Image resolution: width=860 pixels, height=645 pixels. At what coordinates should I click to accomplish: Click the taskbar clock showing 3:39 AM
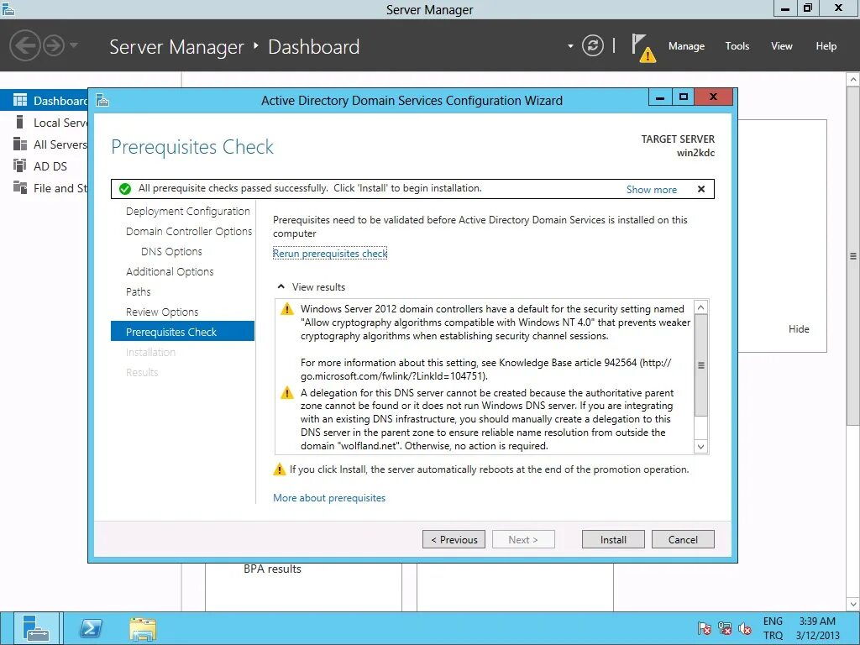pyautogui.click(x=817, y=628)
